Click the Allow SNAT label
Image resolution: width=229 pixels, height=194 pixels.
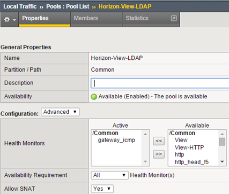pos(20,189)
